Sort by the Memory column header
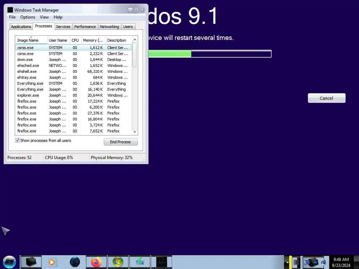Image resolution: width=359 pixels, height=269 pixels. 93,40
